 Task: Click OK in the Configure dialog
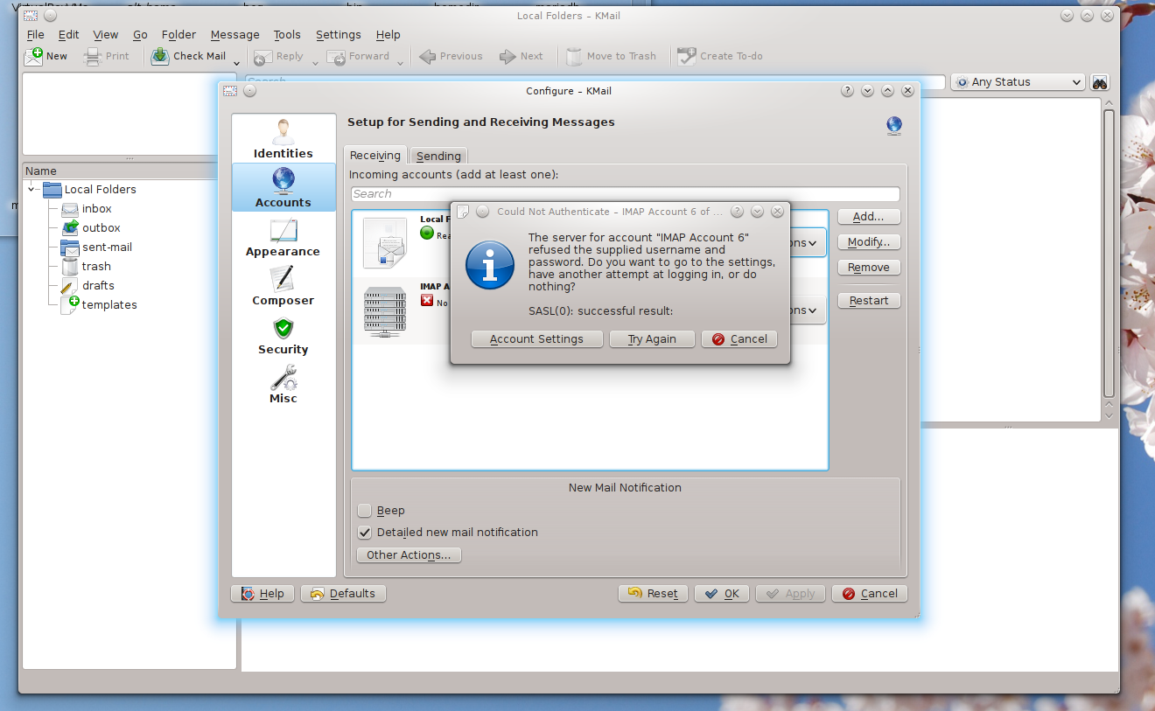click(x=722, y=593)
